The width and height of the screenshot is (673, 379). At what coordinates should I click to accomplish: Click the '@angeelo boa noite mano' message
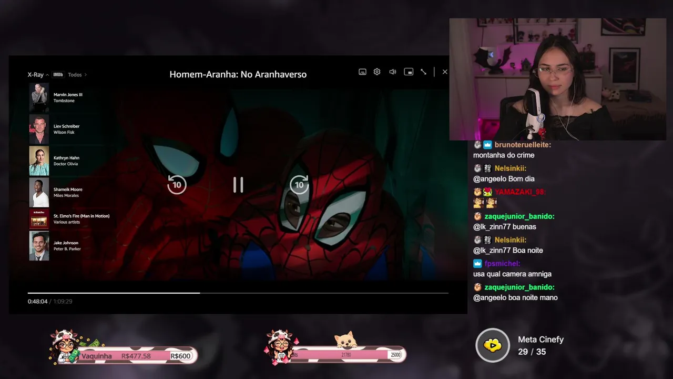[x=515, y=298]
